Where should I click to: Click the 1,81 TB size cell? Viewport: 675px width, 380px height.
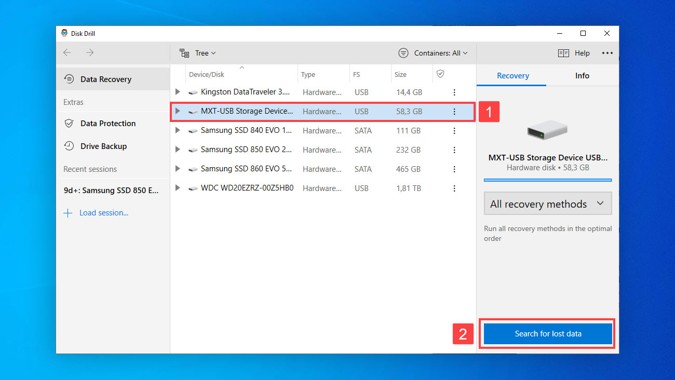[409, 188]
